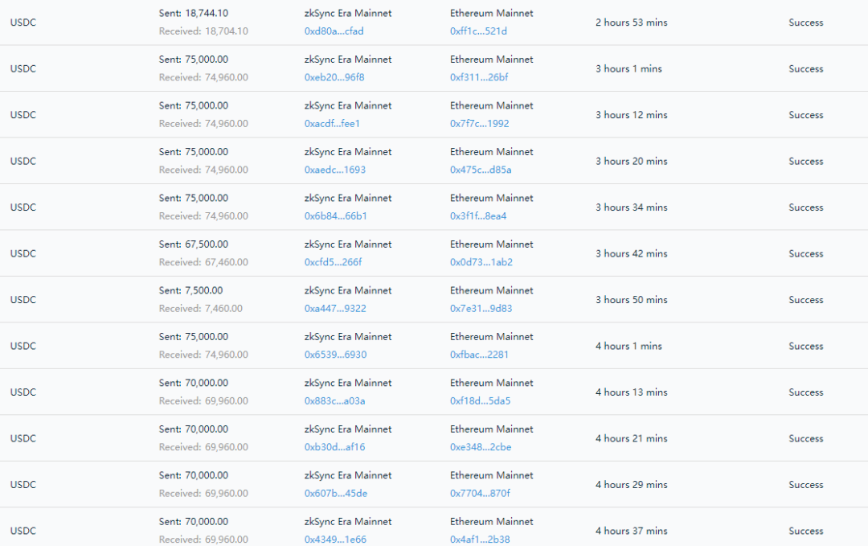Open zkSync transaction hash 0xd80a...cfad

pyautogui.click(x=334, y=31)
